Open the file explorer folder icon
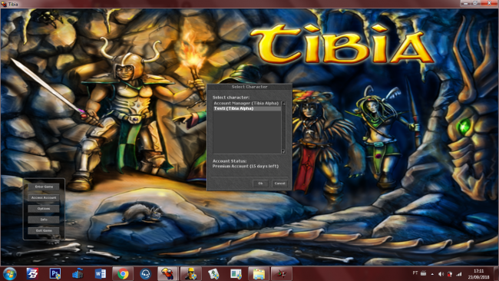 (x=259, y=273)
